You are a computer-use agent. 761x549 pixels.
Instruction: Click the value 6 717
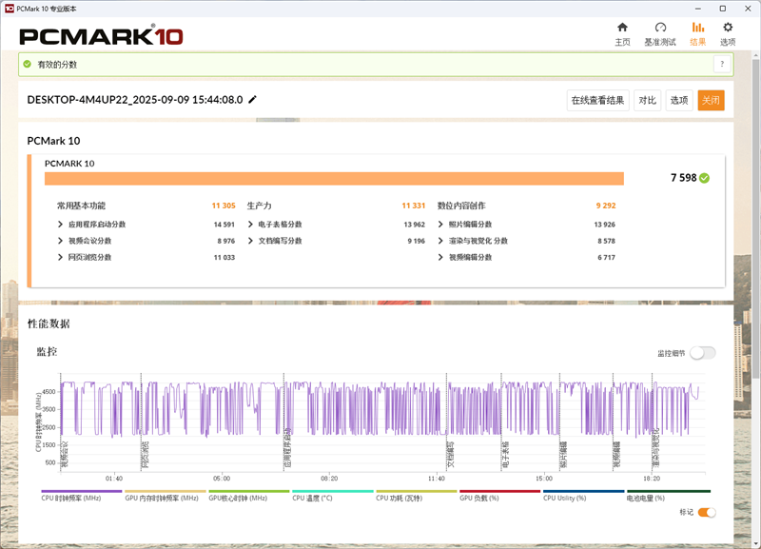point(607,258)
